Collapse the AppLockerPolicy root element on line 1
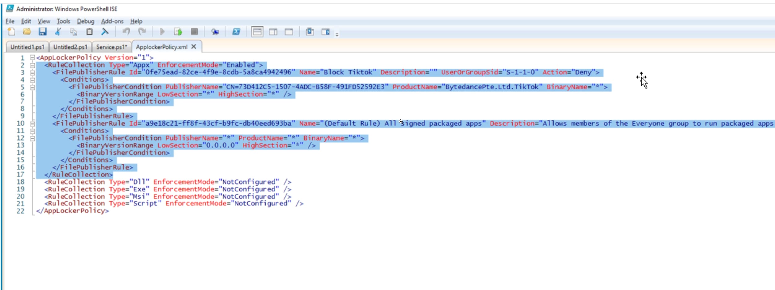 click(32, 57)
